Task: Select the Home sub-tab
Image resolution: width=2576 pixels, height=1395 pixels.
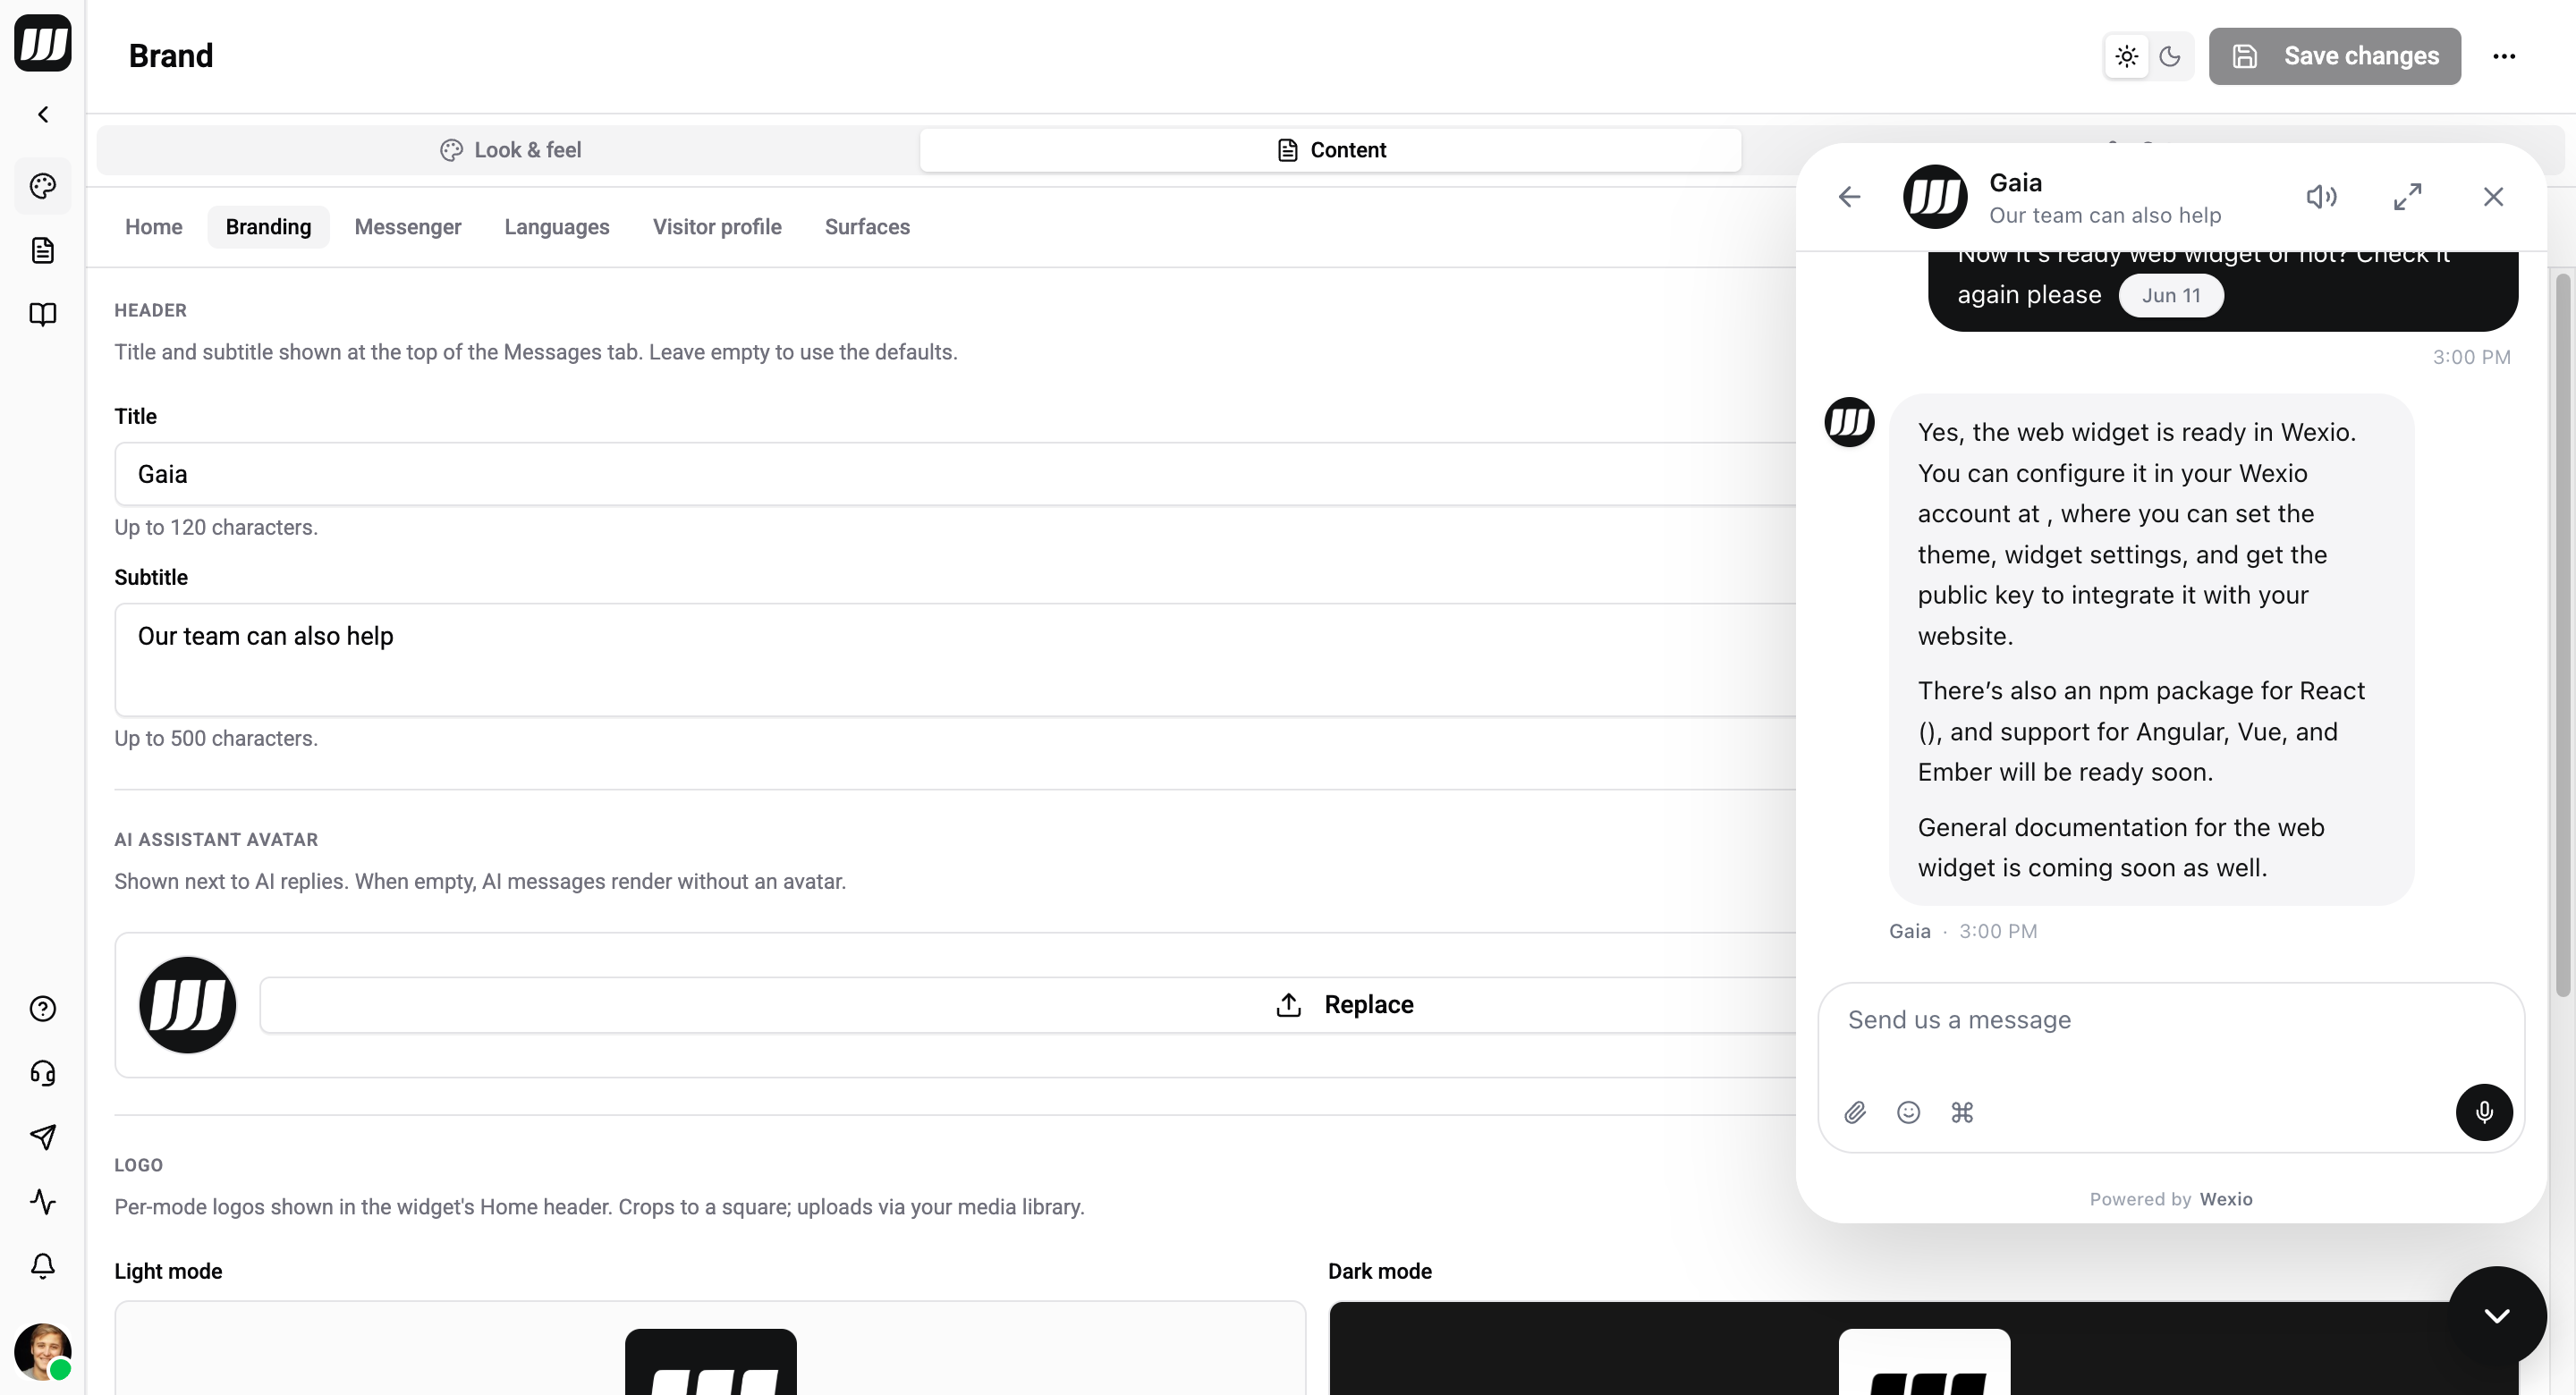Action: point(154,227)
